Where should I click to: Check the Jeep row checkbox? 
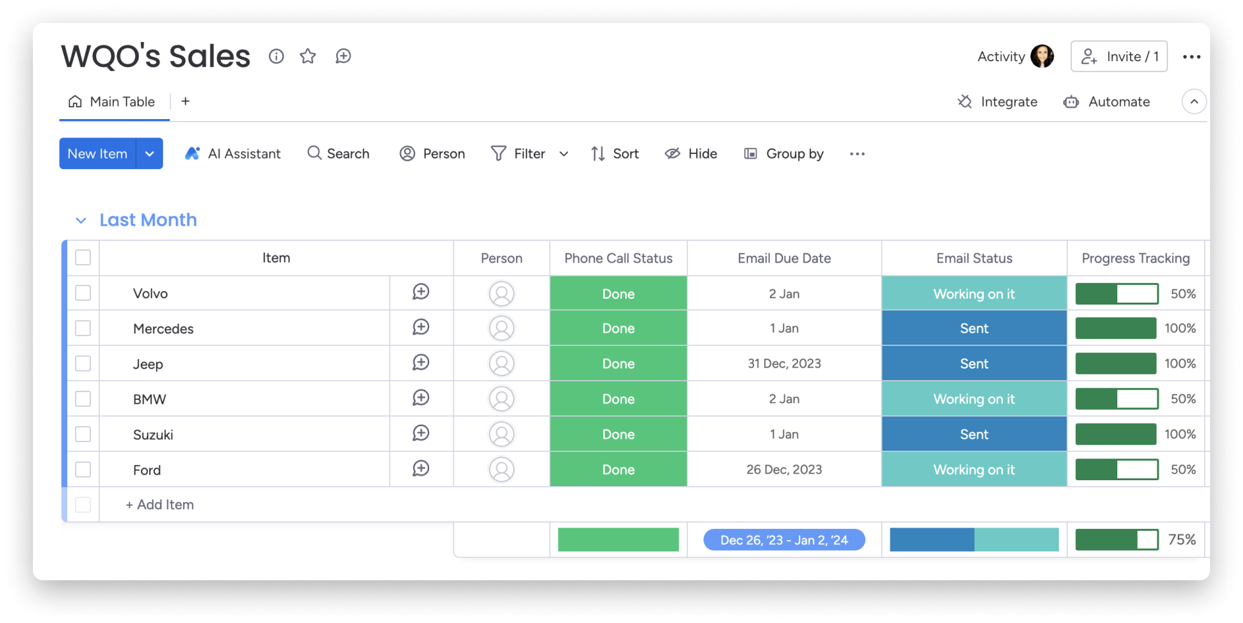pyautogui.click(x=83, y=363)
